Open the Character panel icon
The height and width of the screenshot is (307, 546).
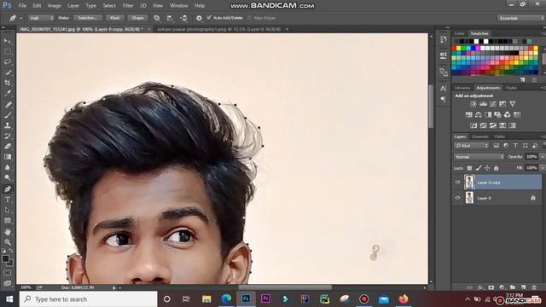[x=444, y=89]
